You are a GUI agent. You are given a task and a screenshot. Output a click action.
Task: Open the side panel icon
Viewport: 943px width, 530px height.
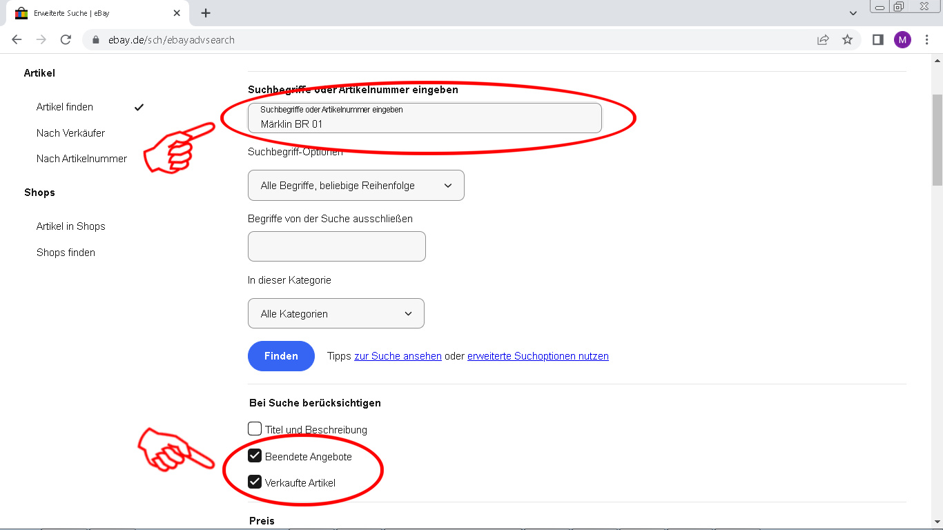click(x=878, y=40)
